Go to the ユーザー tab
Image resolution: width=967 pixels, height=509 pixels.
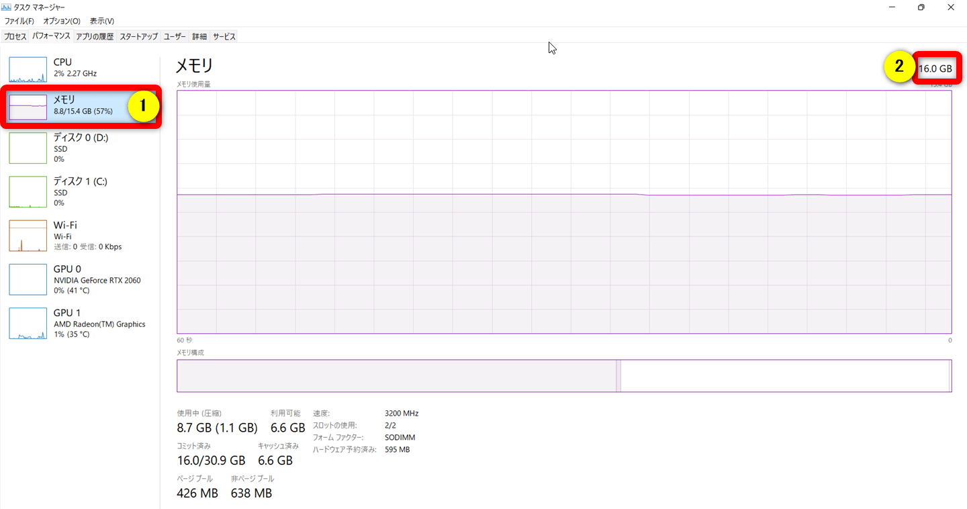(175, 37)
